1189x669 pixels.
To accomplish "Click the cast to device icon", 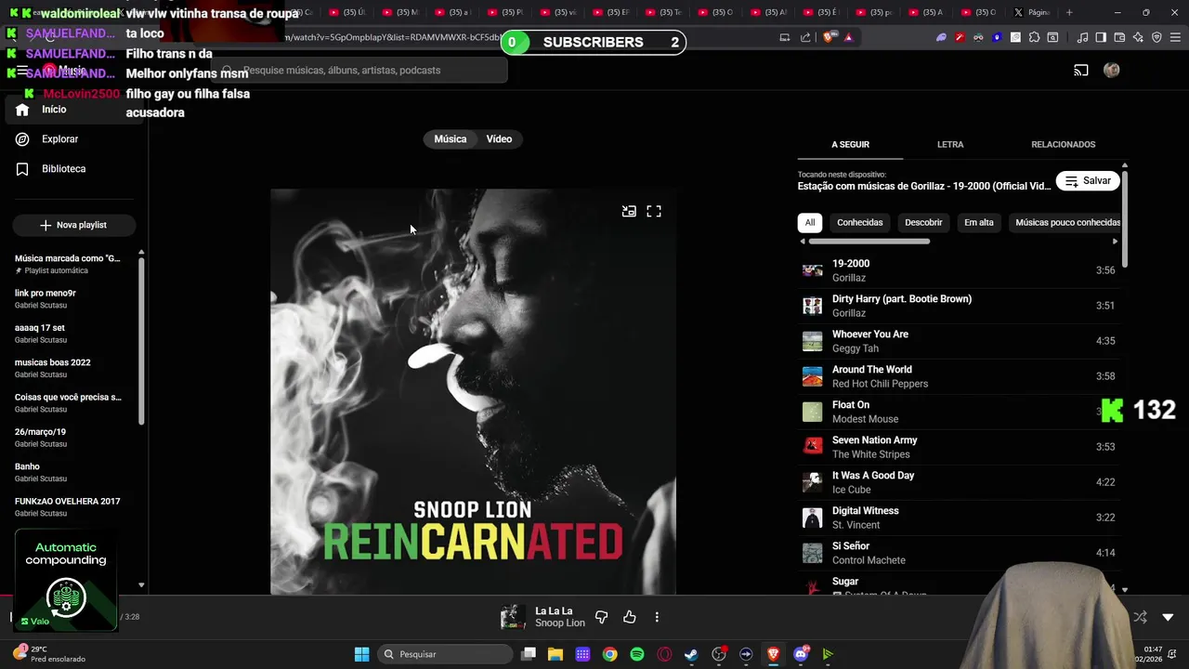I will [1081, 71].
